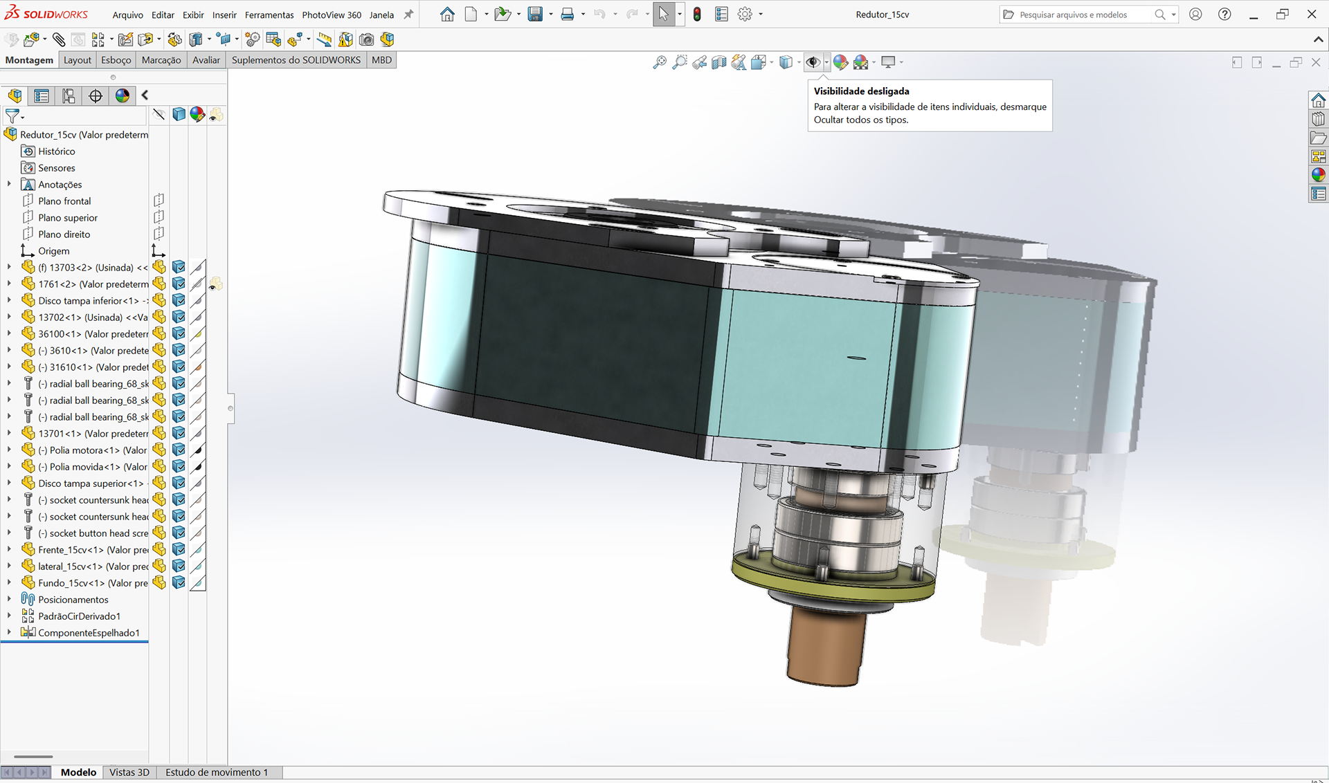This screenshot has width=1329, height=783.
Task: Save the assembly with the floppy disk icon
Action: click(535, 15)
